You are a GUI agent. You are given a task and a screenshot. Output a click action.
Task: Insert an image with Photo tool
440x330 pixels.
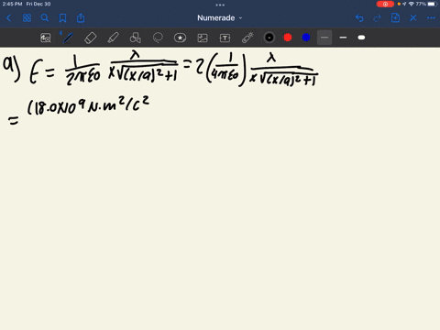pos(203,38)
